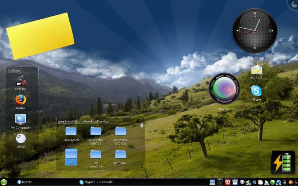This screenshot has height=186, width=298.
Task: Click the printer tray icon
Action: point(266,183)
